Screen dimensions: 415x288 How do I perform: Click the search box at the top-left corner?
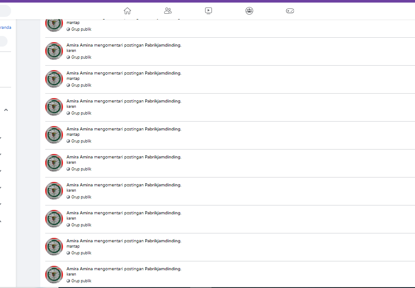click(4, 11)
